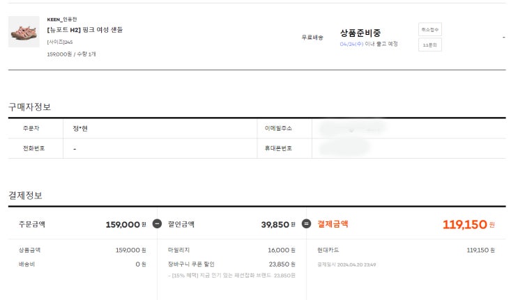This screenshot has width=518, height=300.
Task: Click the 04/24(수) shipping date
Action: pos(351,44)
